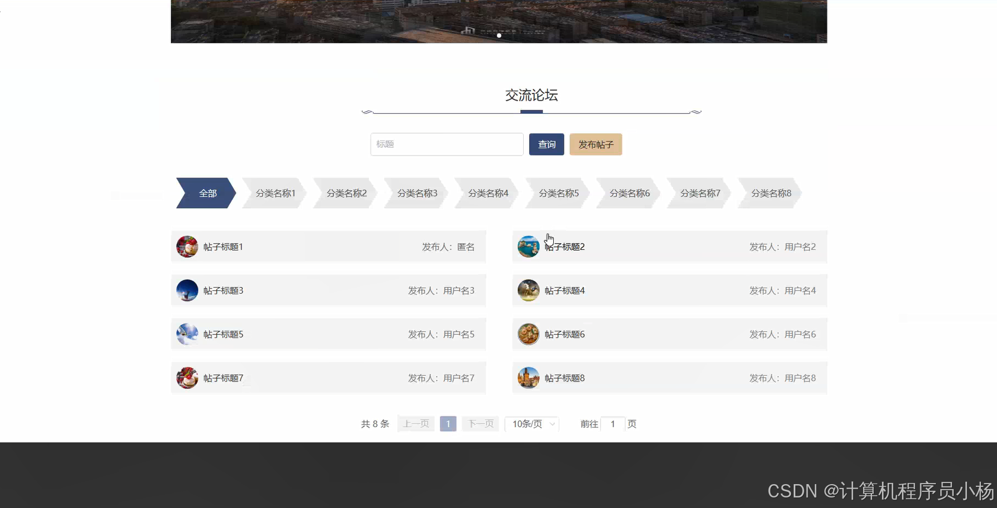Expand the 10条/页 page size dropdown
This screenshot has height=508, width=997.
(x=532, y=424)
